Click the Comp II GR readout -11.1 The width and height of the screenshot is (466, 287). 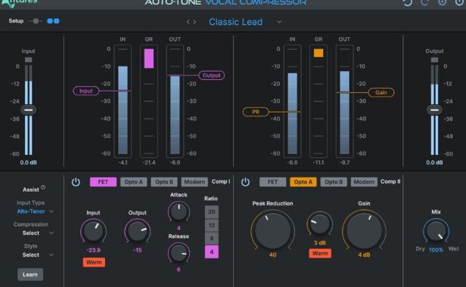pyautogui.click(x=318, y=162)
